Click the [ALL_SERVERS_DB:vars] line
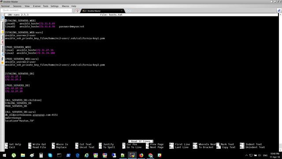 coord(20,112)
